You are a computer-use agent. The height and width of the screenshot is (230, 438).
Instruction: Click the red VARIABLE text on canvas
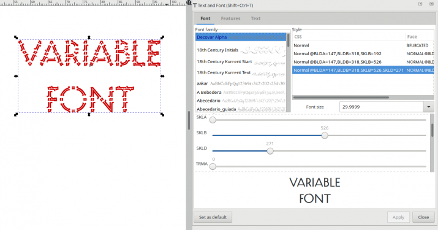pos(89,53)
